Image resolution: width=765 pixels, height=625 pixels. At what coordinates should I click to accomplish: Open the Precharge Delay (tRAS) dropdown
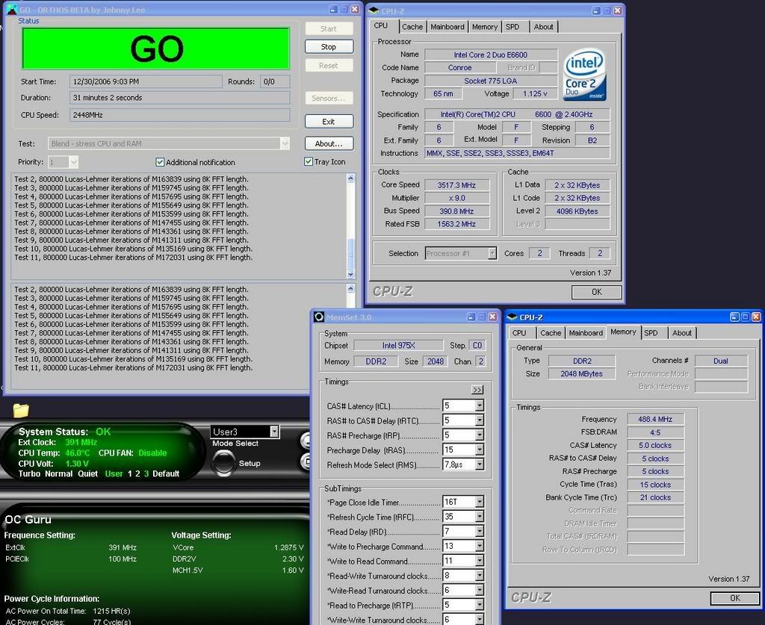[x=480, y=450]
